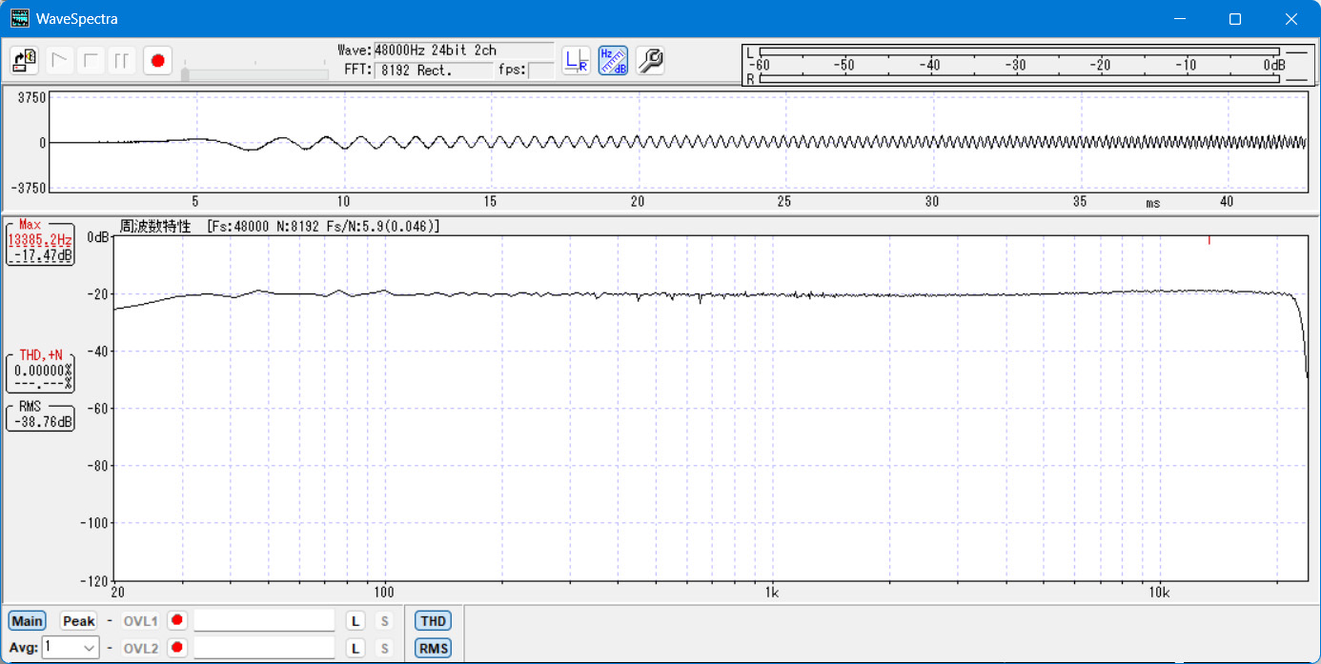Screen dimensions: 1321x664
Task: Click the L load button for OVL2
Action: point(355,649)
